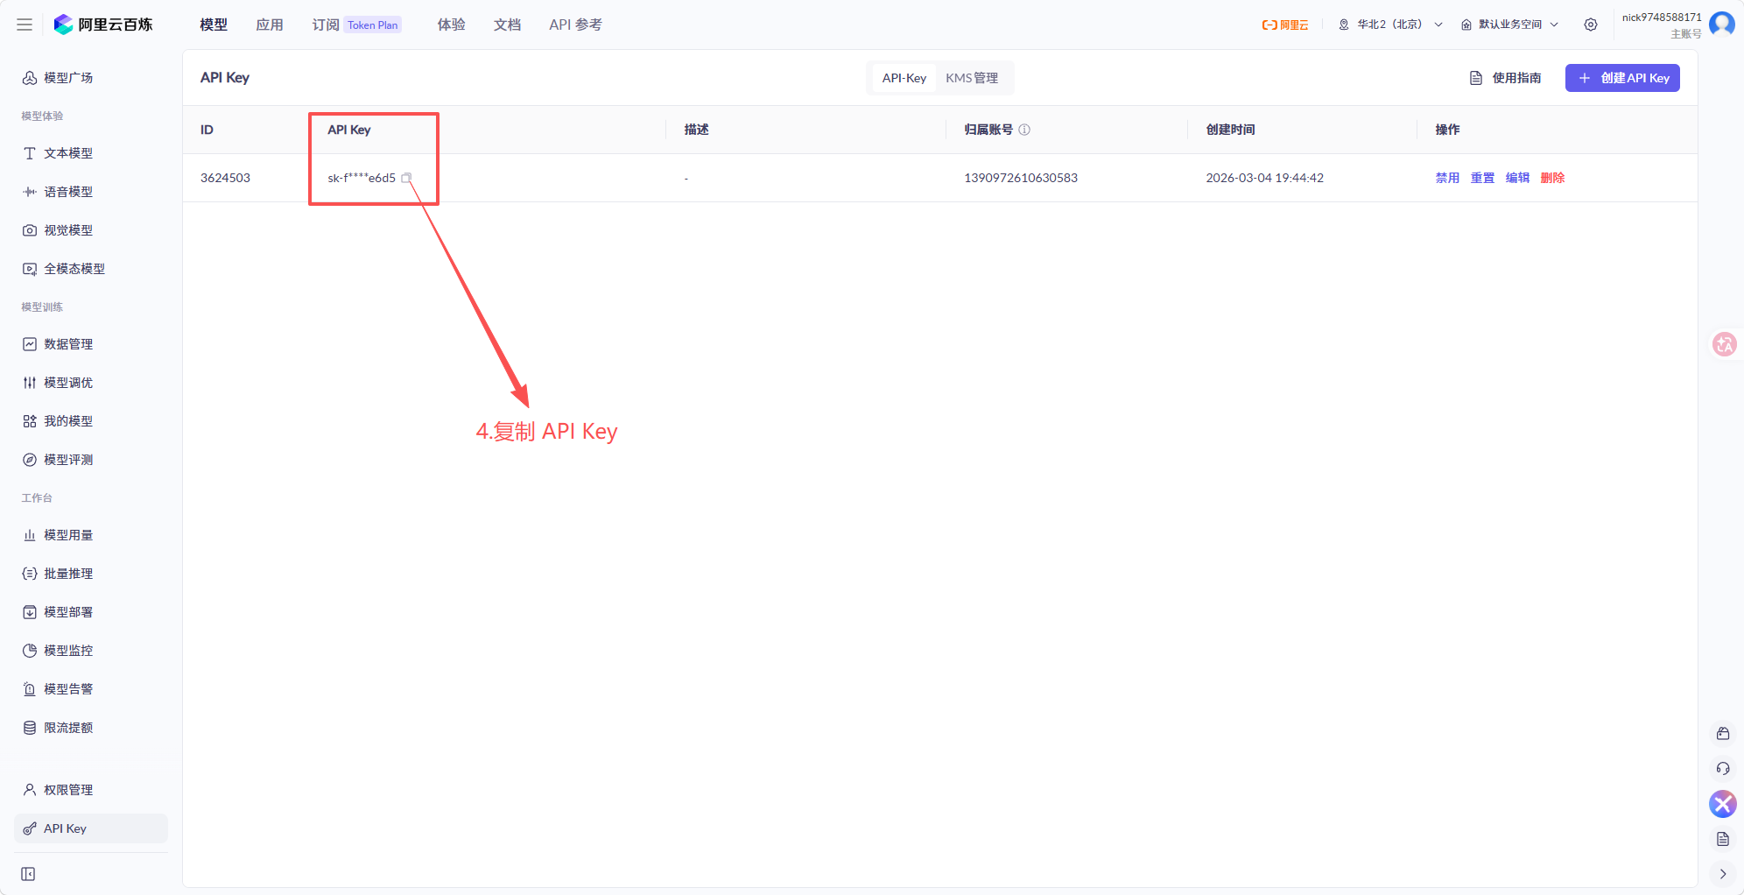
Task: Open the API 参考 top menu
Action: tap(575, 25)
